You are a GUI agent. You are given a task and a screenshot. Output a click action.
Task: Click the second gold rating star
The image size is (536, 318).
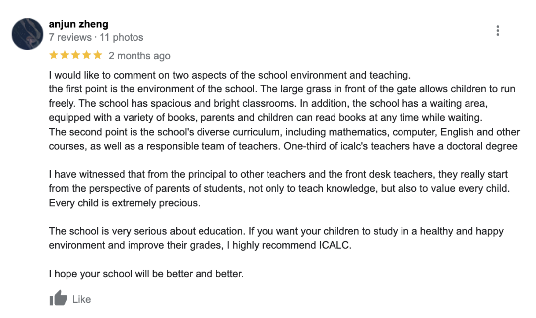click(65, 55)
